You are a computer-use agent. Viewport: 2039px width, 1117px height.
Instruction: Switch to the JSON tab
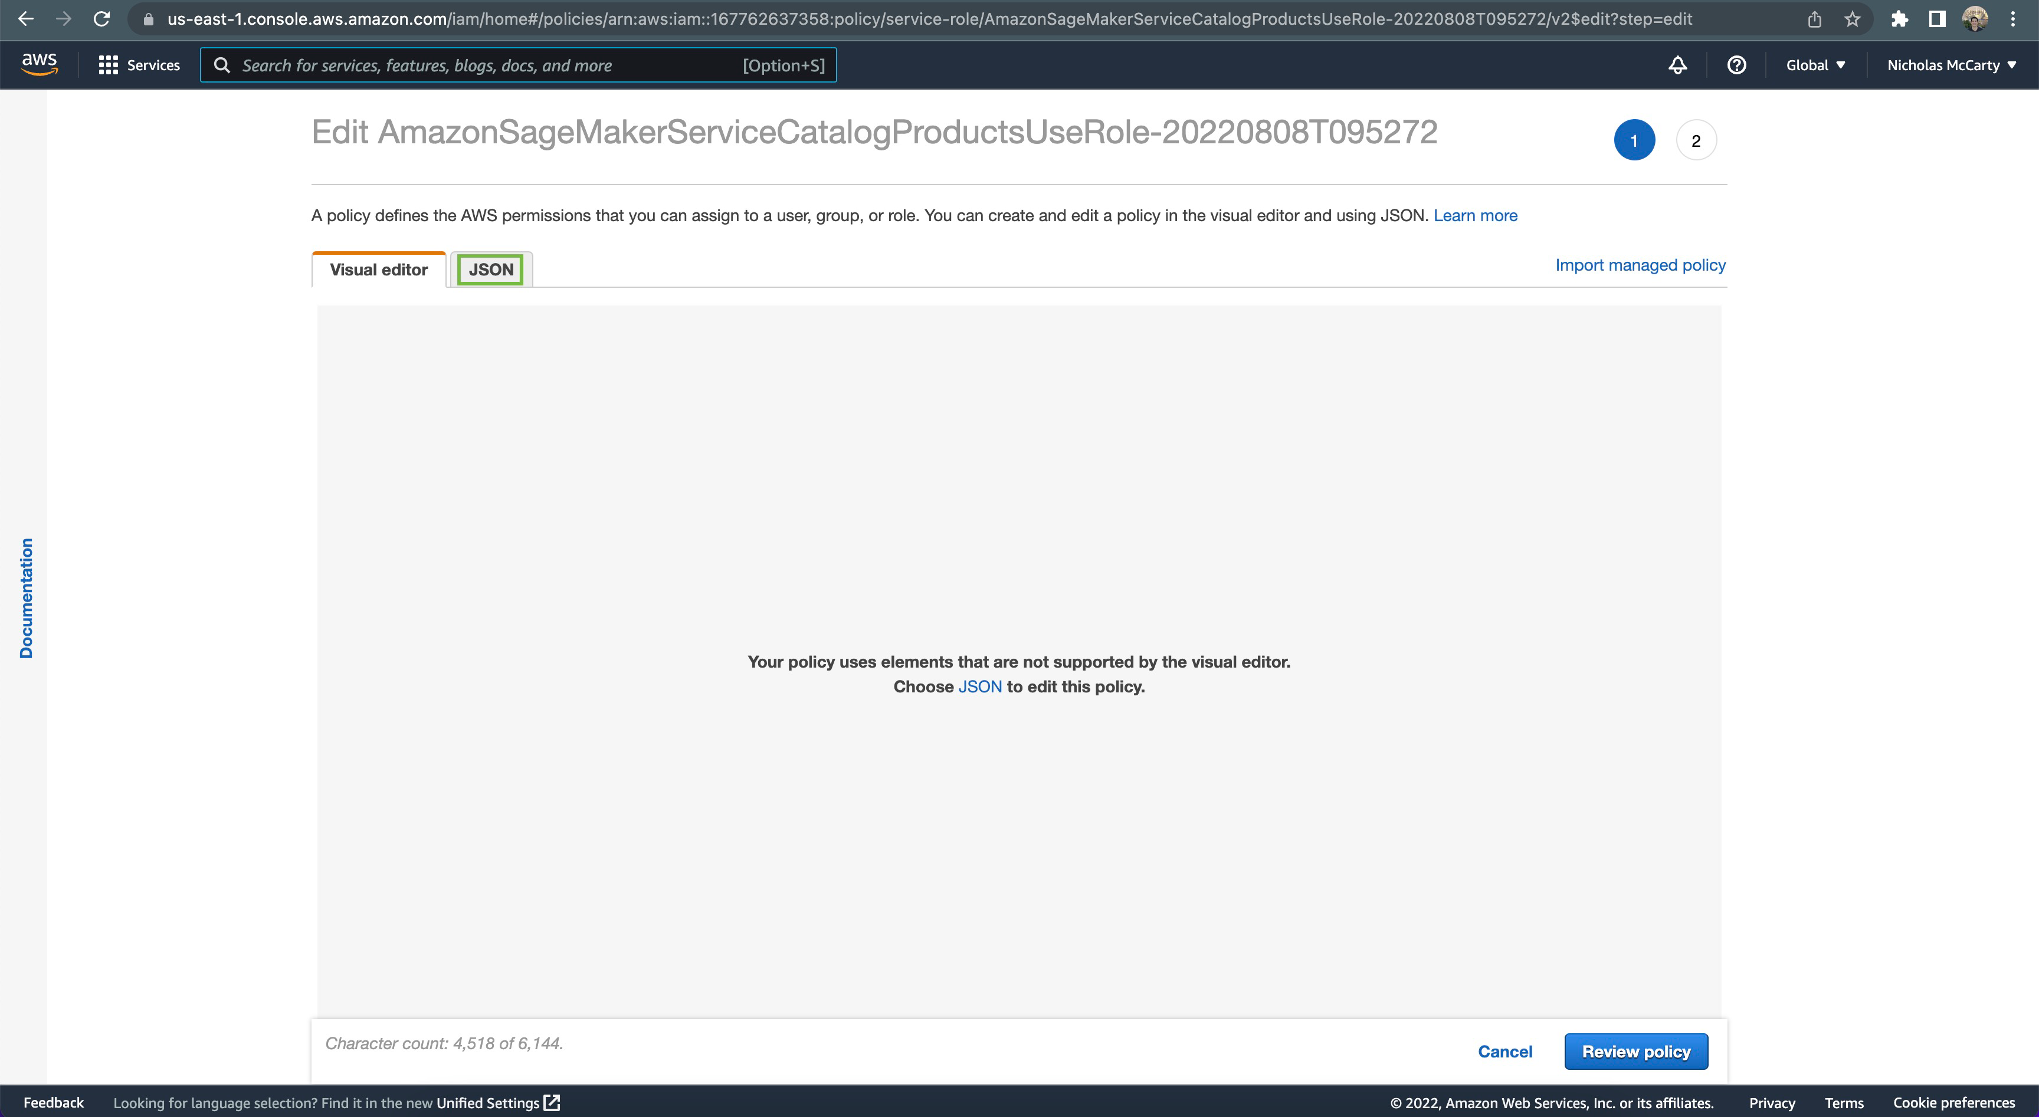point(491,270)
